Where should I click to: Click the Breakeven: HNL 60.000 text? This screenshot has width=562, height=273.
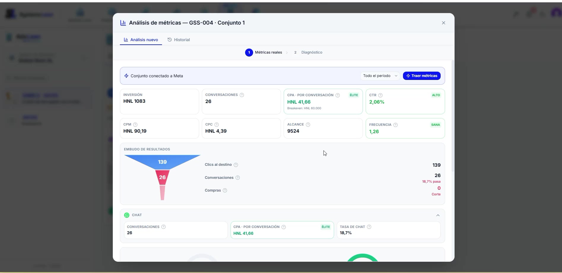(x=304, y=108)
